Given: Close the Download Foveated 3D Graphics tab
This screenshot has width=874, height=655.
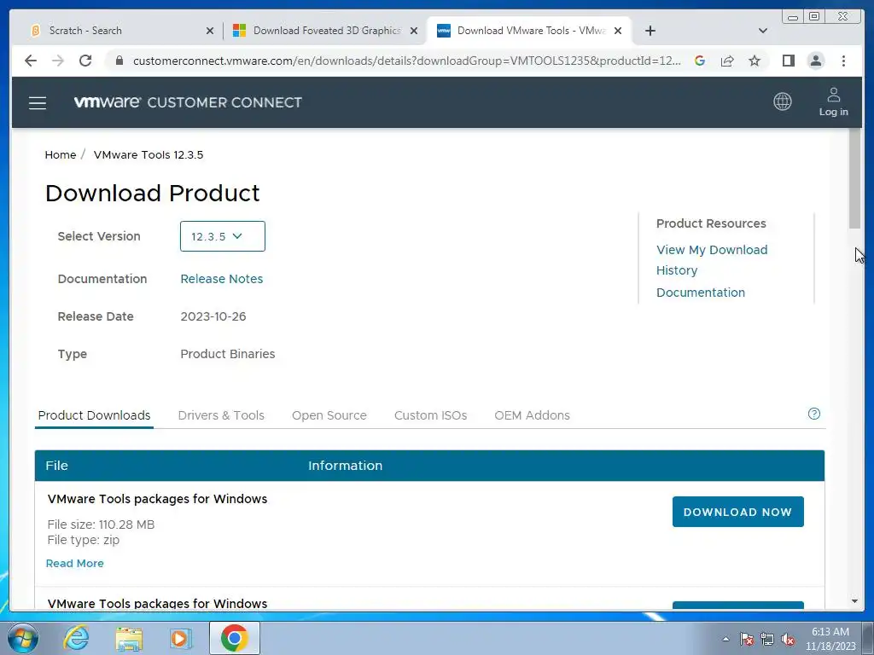Looking at the screenshot, I should (414, 31).
